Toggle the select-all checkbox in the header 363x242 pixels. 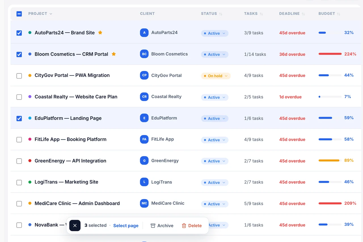click(19, 14)
